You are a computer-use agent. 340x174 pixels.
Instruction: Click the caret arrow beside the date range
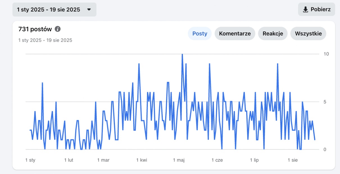point(89,10)
